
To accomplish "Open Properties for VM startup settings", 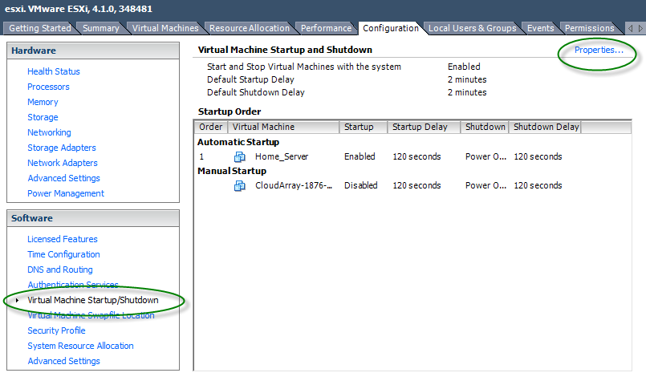I will click(x=599, y=51).
